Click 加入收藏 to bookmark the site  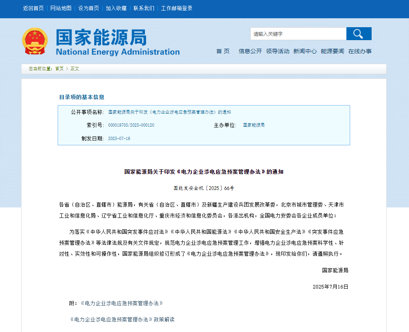click(x=116, y=8)
